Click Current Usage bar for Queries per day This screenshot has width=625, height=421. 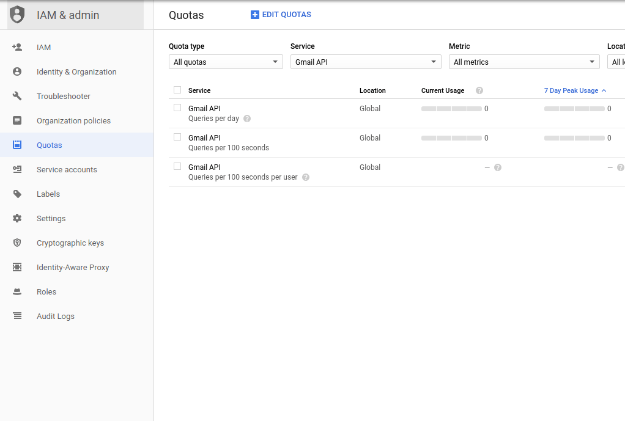pyautogui.click(x=451, y=109)
